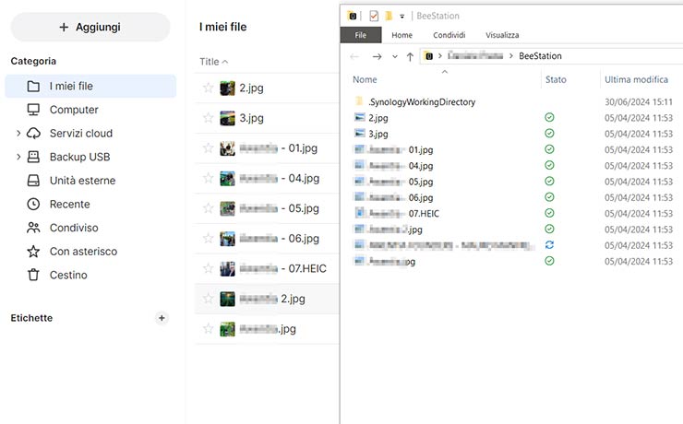Open the File tab in Explorer
Image resolution: width=683 pixels, height=424 pixels.
click(x=360, y=35)
